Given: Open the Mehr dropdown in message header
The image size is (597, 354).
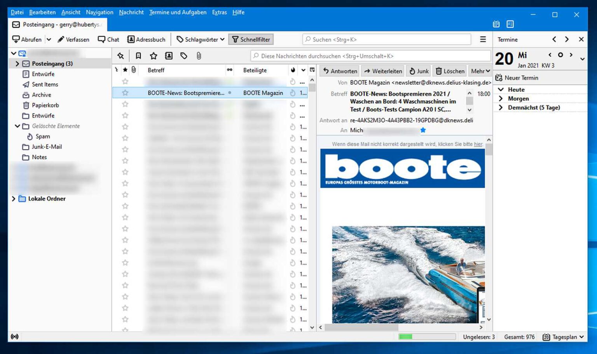Looking at the screenshot, I should tap(480, 71).
